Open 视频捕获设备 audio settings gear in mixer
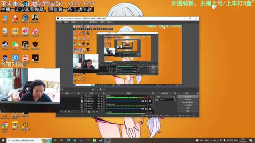 point(150,109)
